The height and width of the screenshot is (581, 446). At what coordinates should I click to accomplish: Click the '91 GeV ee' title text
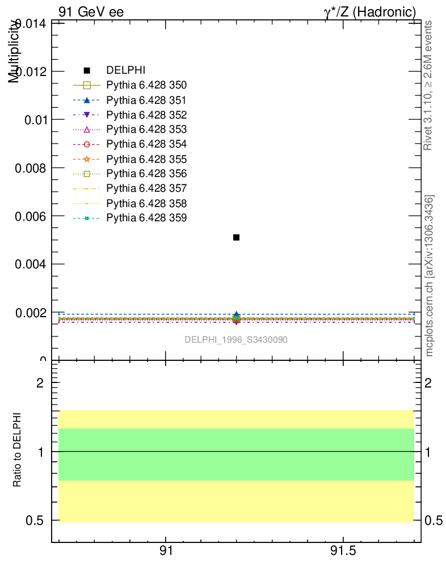91,12
